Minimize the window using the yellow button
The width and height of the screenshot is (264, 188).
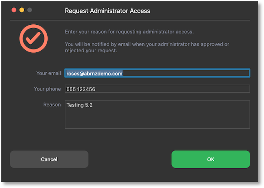pos(22,10)
